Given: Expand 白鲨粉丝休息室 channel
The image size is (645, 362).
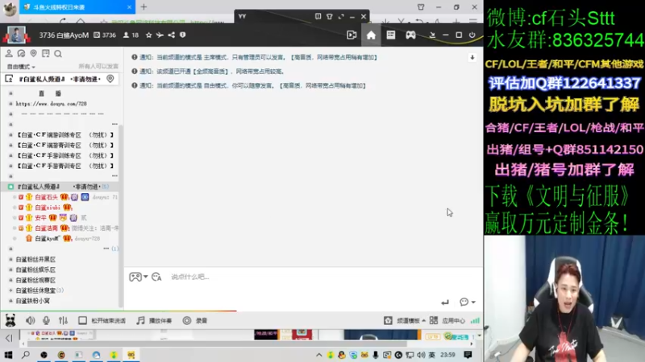Looking at the screenshot, I should 10,290.
